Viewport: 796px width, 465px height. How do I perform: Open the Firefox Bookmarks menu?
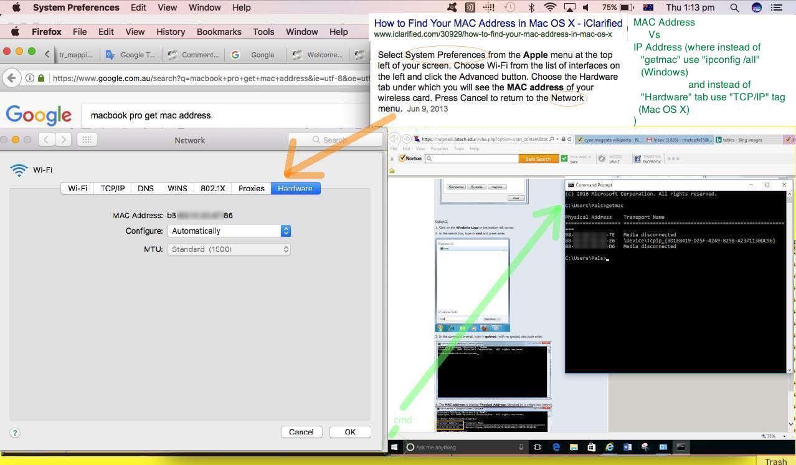coord(219,32)
